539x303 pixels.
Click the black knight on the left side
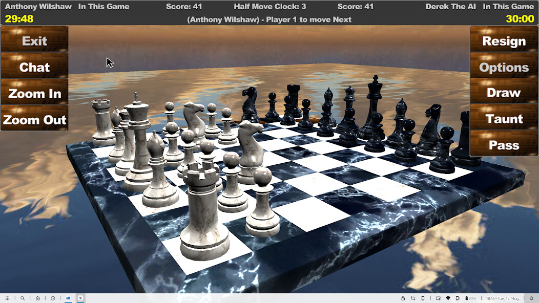pyautogui.click(x=250, y=105)
